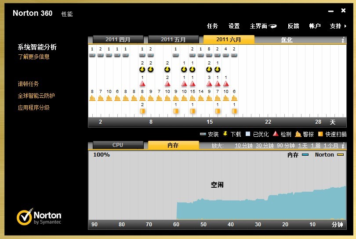Click the 了解更多信息 link
The image size is (356, 239).
click(33, 57)
